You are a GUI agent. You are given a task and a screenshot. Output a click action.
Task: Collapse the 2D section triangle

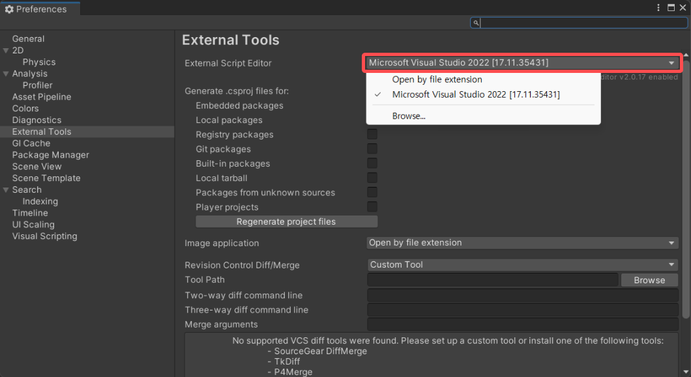coord(6,51)
